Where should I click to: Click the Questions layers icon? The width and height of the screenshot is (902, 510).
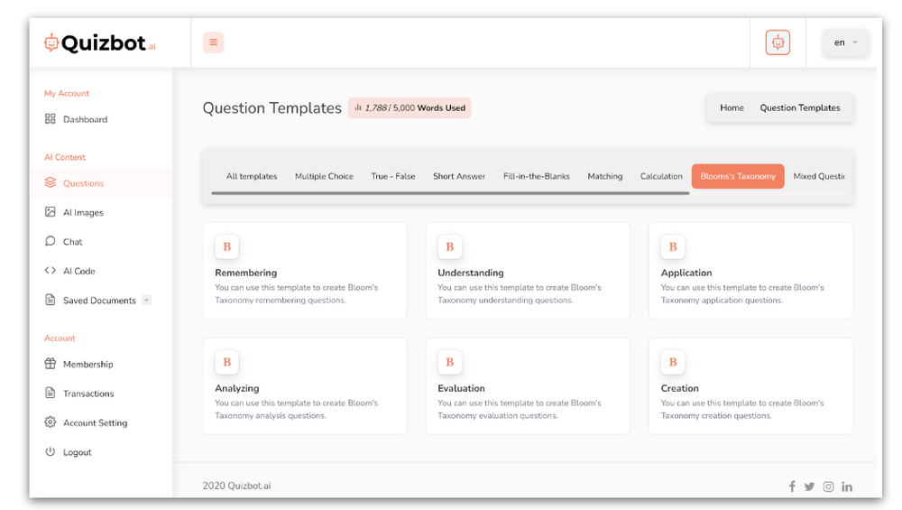tap(50, 182)
